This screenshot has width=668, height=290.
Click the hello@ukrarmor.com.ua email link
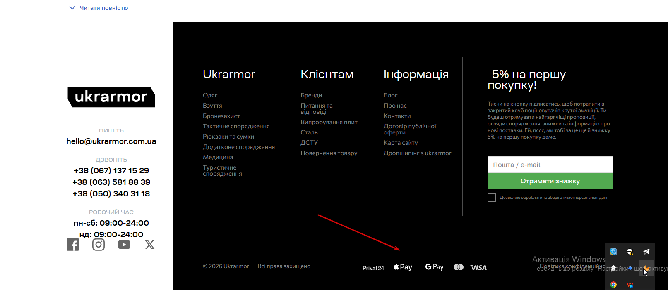(x=111, y=141)
